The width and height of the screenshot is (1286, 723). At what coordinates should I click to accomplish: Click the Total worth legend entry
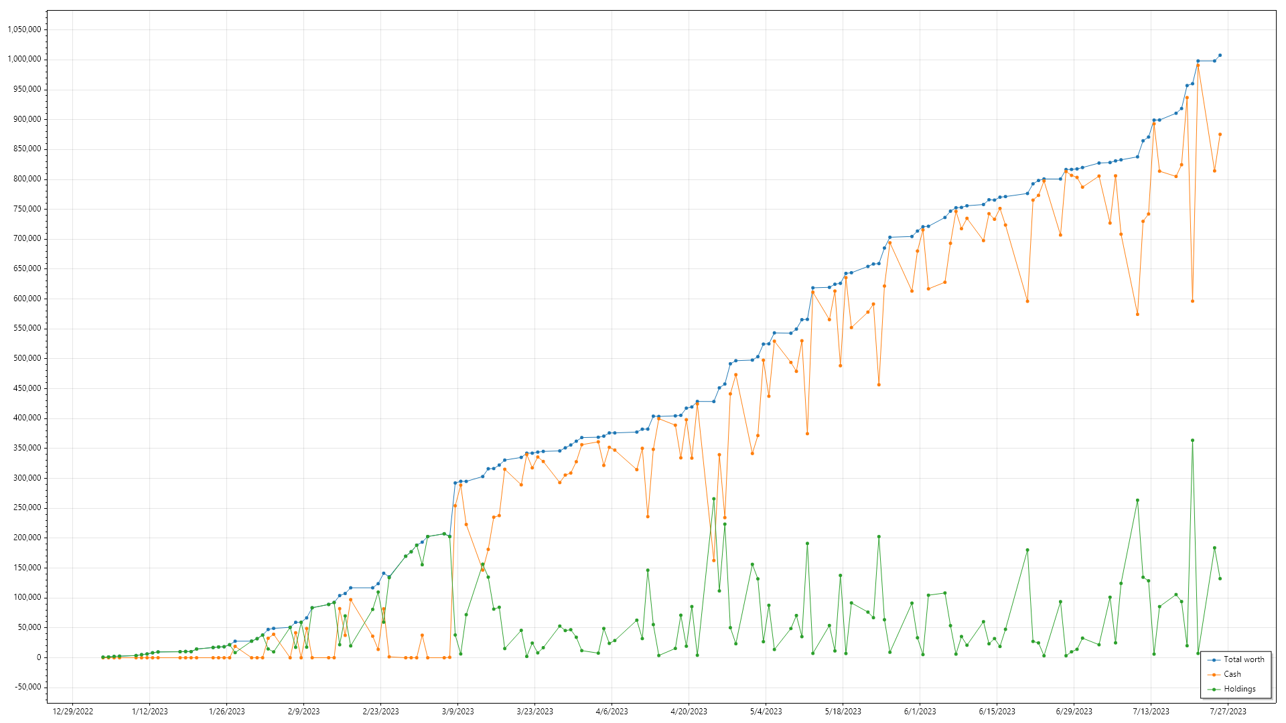click(1243, 659)
